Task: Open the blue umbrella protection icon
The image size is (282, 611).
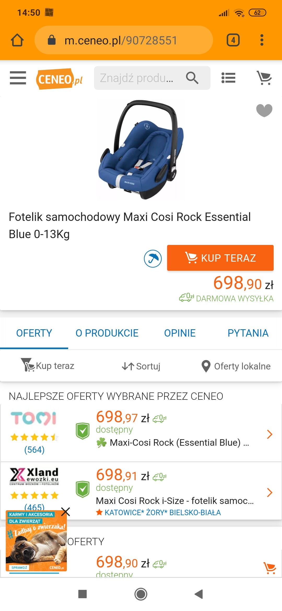Action: pos(153,258)
